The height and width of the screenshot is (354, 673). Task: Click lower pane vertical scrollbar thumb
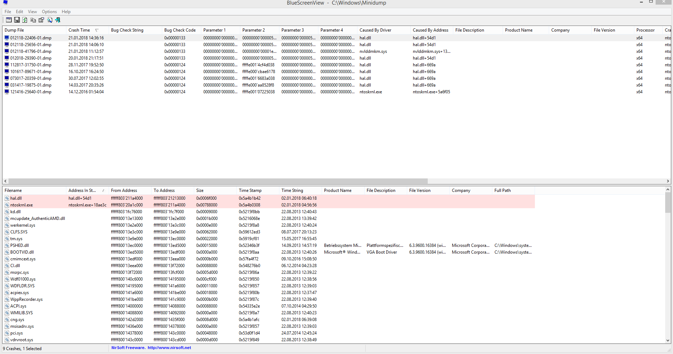[x=668, y=203]
